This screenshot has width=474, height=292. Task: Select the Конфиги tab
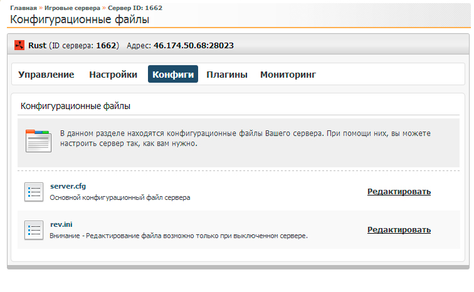(x=173, y=75)
